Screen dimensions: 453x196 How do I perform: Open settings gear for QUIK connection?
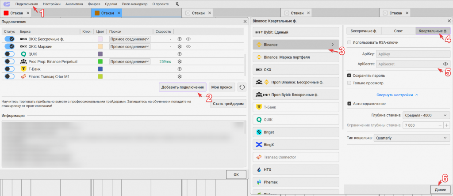(180, 54)
